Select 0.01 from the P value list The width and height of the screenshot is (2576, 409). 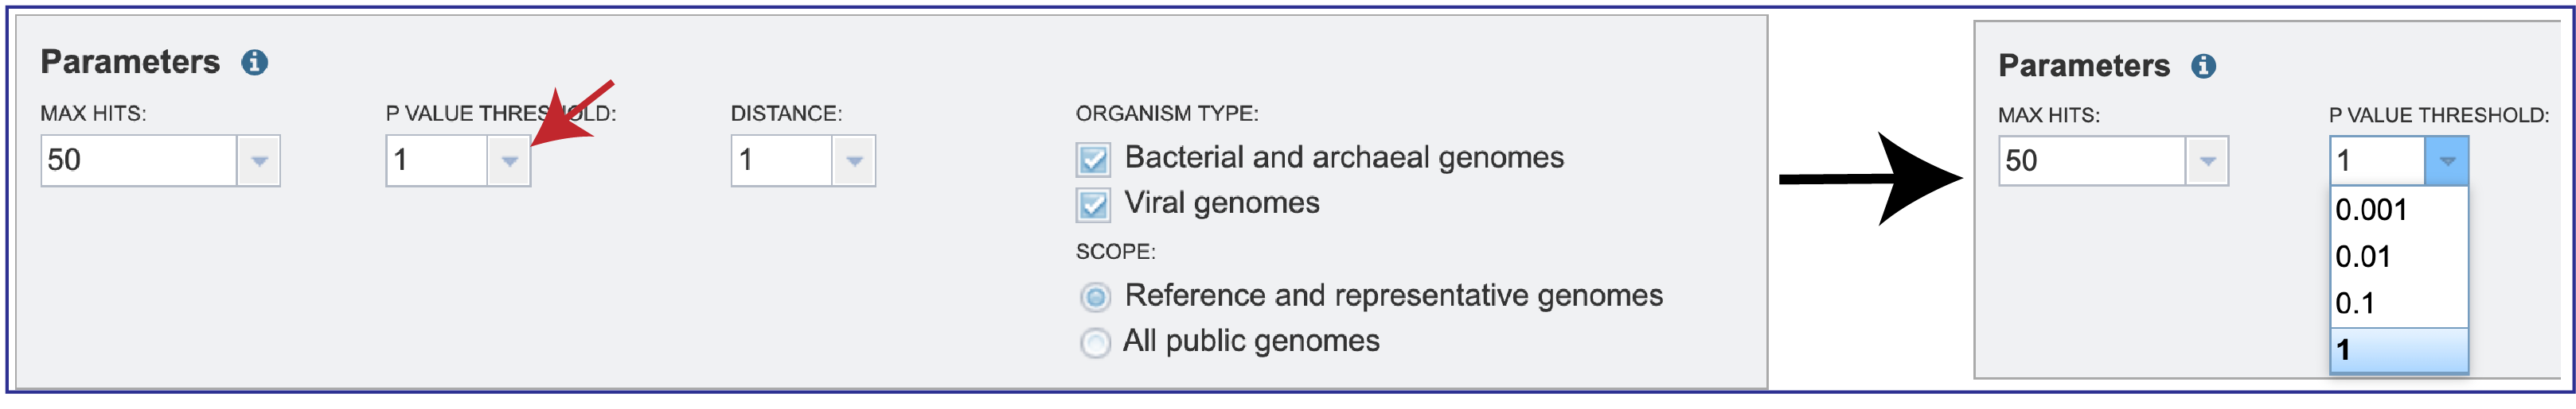pos(2398,257)
